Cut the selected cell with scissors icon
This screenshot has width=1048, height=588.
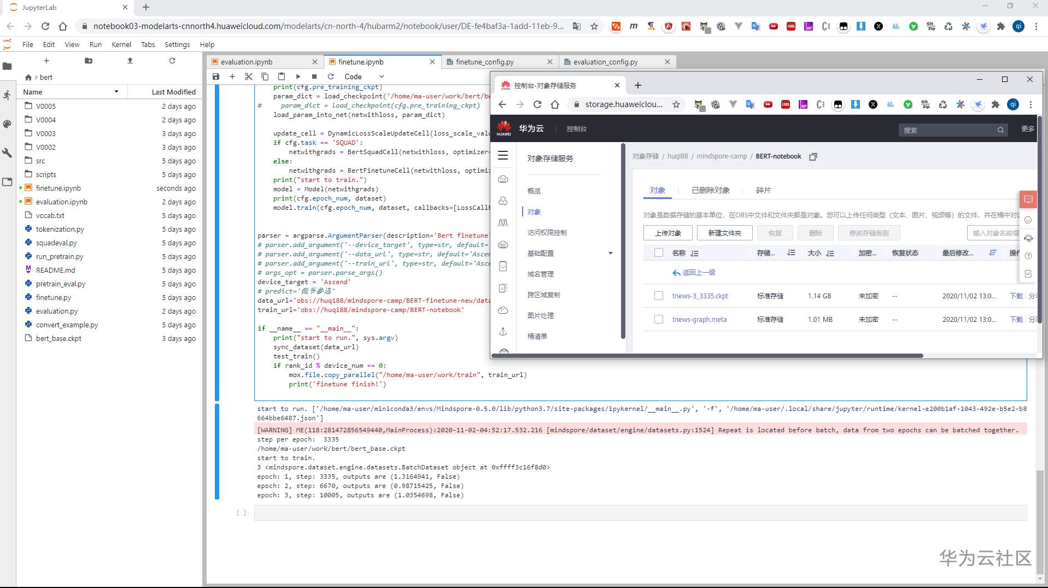[x=248, y=77]
